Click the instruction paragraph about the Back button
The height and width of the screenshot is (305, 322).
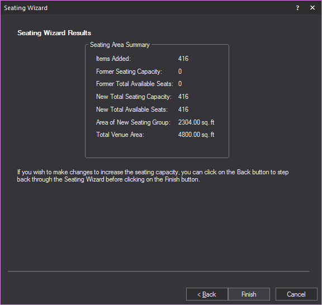[153, 176]
